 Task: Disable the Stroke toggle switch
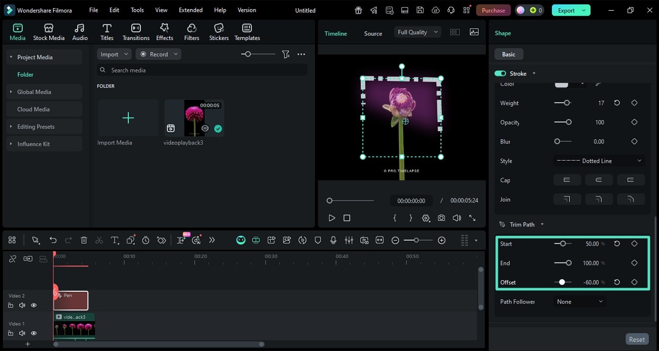(x=500, y=73)
